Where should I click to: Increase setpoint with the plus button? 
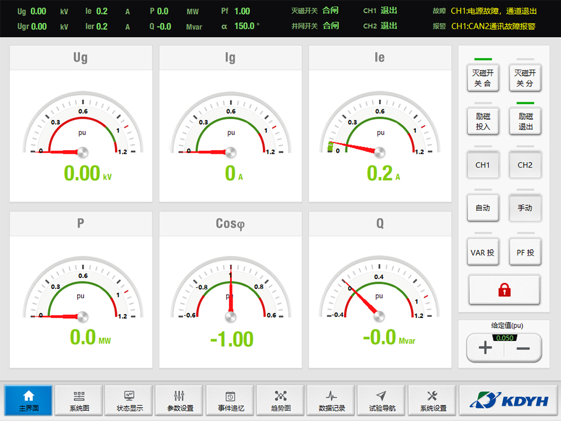pos(485,348)
